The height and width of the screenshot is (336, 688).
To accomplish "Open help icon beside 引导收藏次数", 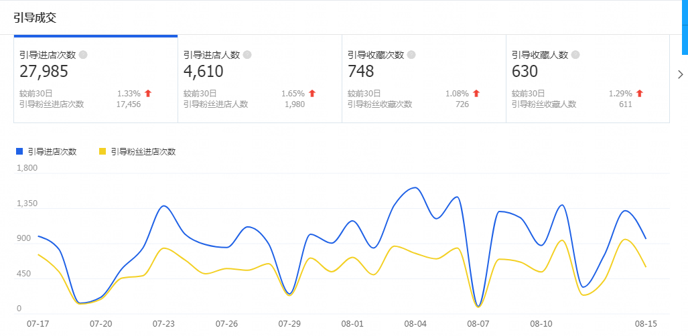I will [x=411, y=55].
